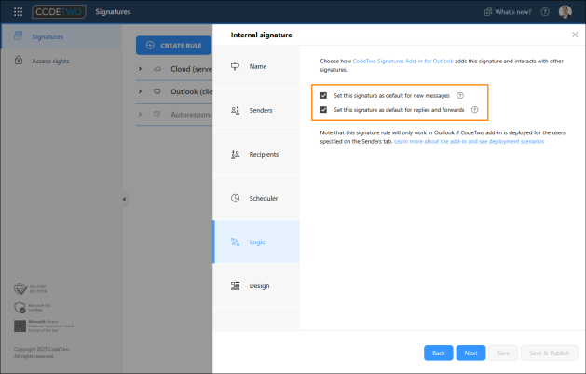Click the CodeTwo logo

(59, 12)
